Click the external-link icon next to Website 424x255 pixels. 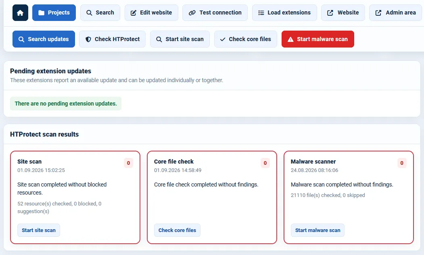pyautogui.click(x=330, y=13)
